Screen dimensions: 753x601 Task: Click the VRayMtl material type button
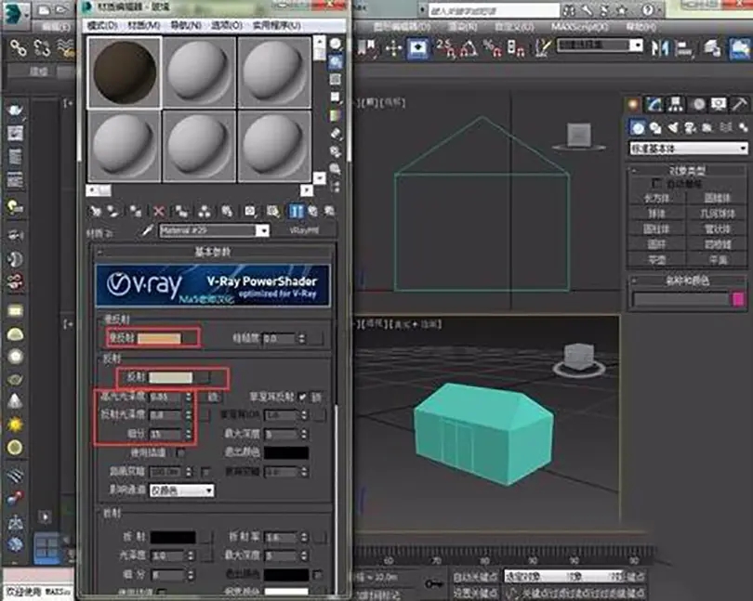[x=305, y=230]
